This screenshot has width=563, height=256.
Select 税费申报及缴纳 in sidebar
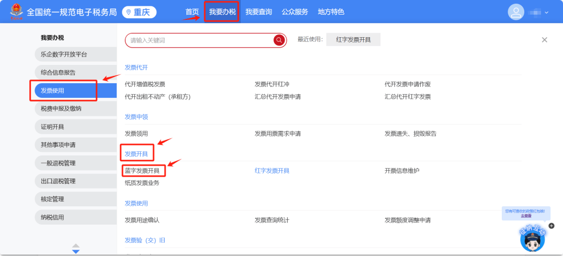pos(61,109)
